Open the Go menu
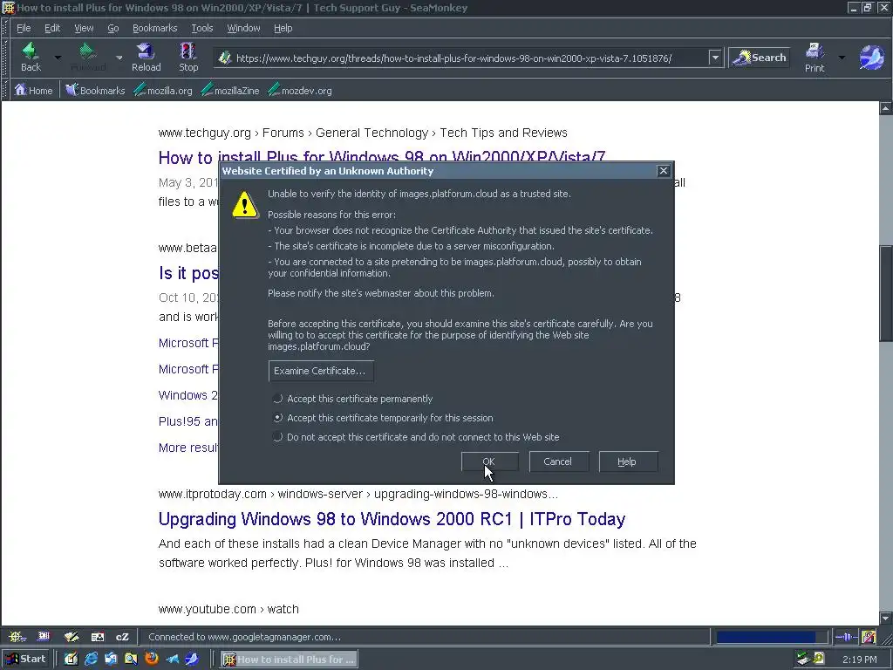Image resolution: width=893 pixels, height=670 pixels. pyautogui.click(x=113, y=28)
